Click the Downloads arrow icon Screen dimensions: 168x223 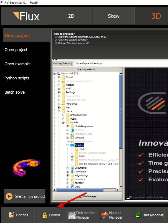pyautogui.click(x=72, y=172)
